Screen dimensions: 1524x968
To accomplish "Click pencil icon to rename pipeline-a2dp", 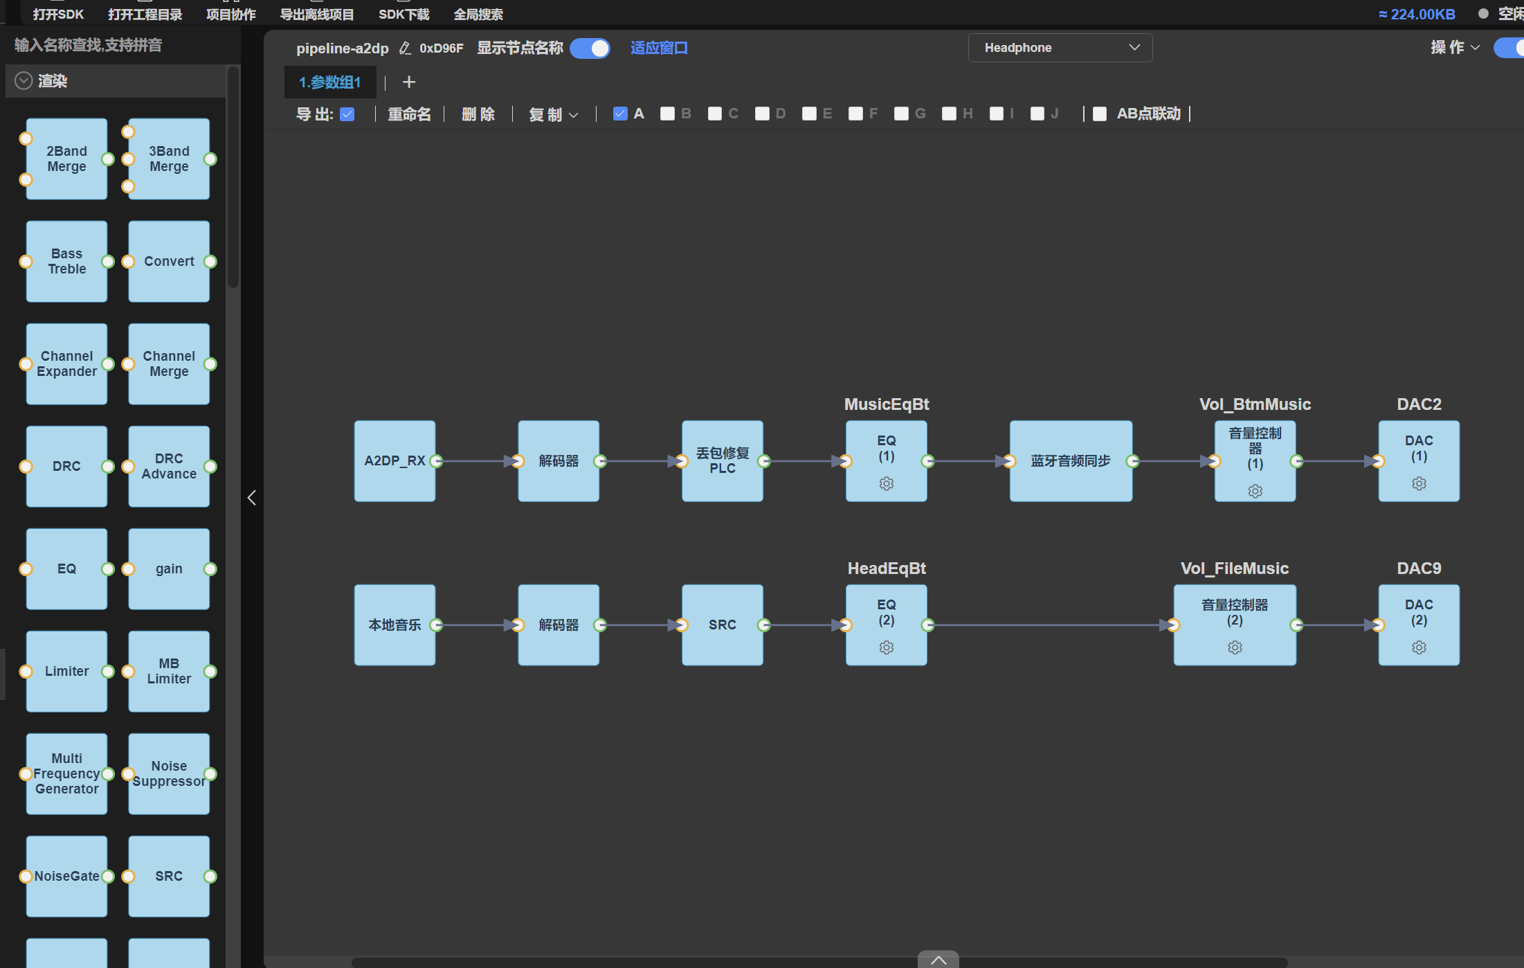I will coord(405,48).
